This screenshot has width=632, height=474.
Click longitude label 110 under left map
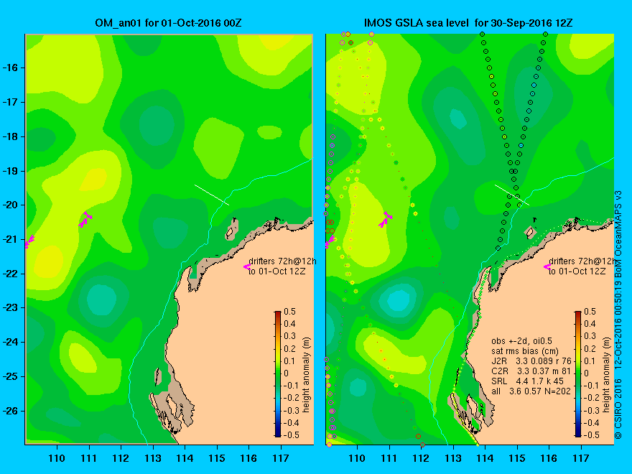(57, 458)
